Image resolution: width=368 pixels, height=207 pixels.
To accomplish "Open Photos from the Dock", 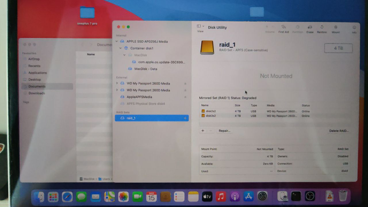I will point(124,197).
